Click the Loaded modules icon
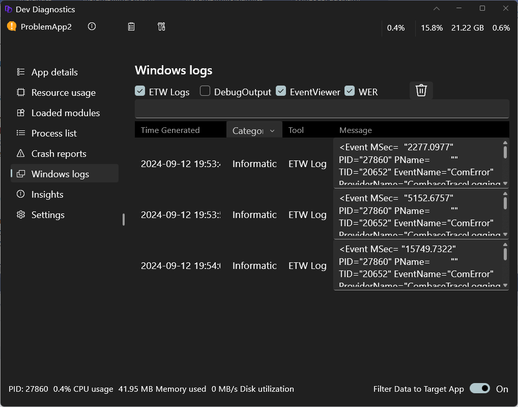 (21, 113)
